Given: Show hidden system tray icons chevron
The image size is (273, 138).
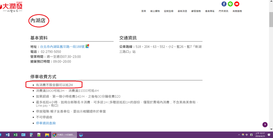Looking at the screenshot, I should 239,135.
